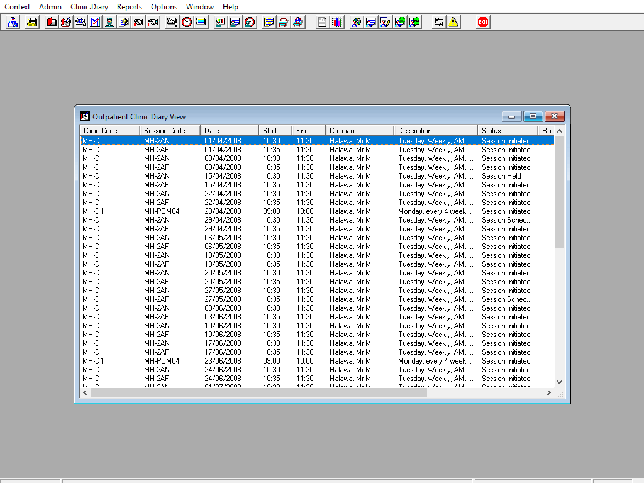Click the standalone red clock toolbar icon
Viewport: 644px width, 483px height.
click(186, 22)
